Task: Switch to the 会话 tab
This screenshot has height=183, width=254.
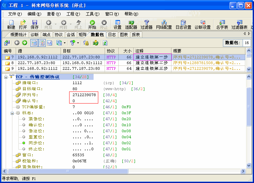Action: (71, 35)
